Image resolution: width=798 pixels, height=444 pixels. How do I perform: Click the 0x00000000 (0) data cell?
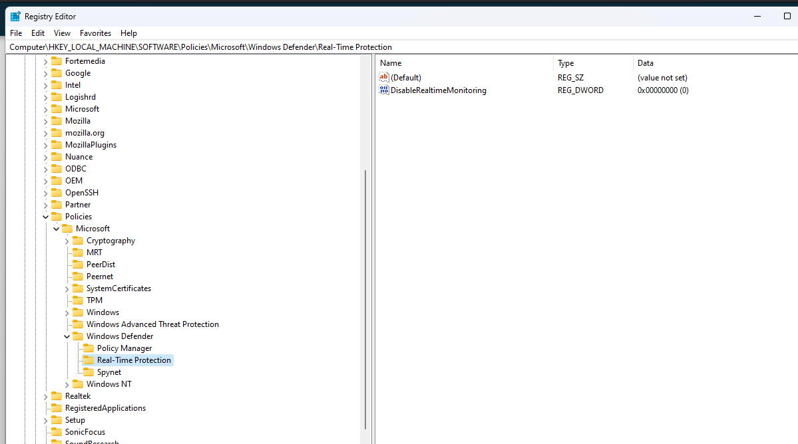click(x=663, y=90)
